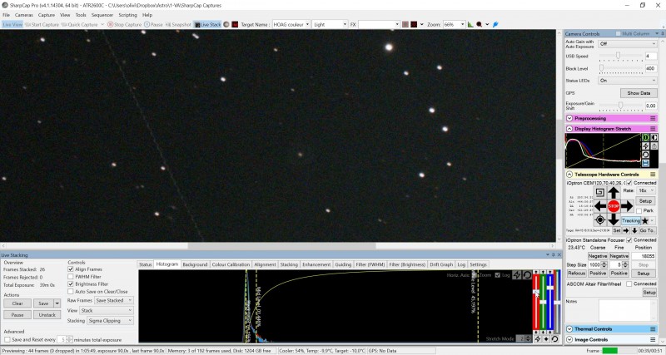Screen dimensions: 666x355
Task: Toggle the Log checkbox in histogram
Action: click(x=497, y=275)
